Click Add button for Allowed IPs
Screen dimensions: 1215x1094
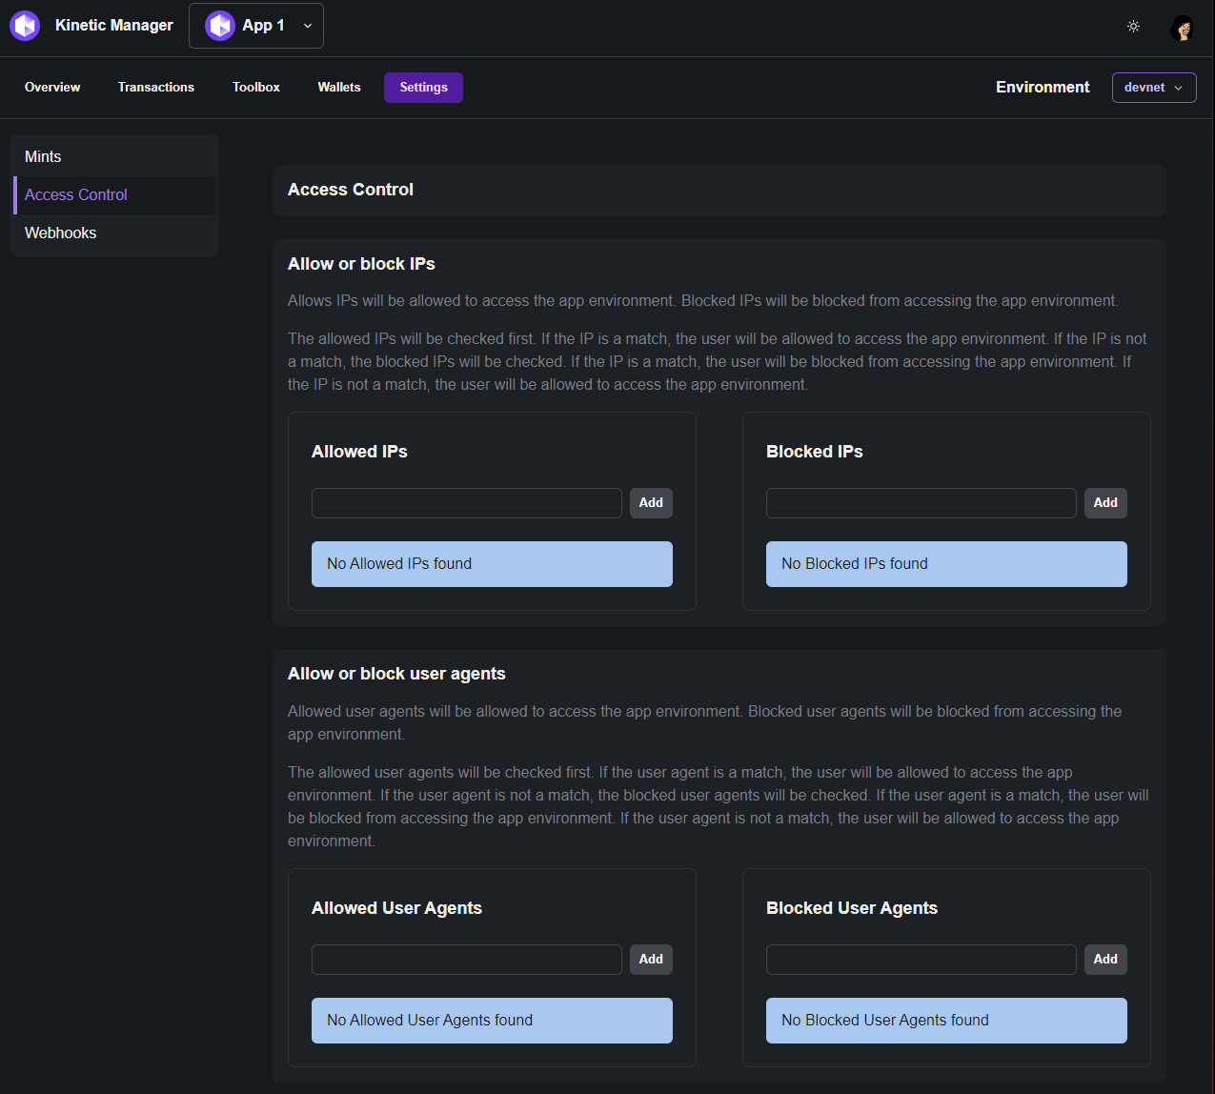click(651, 503)
